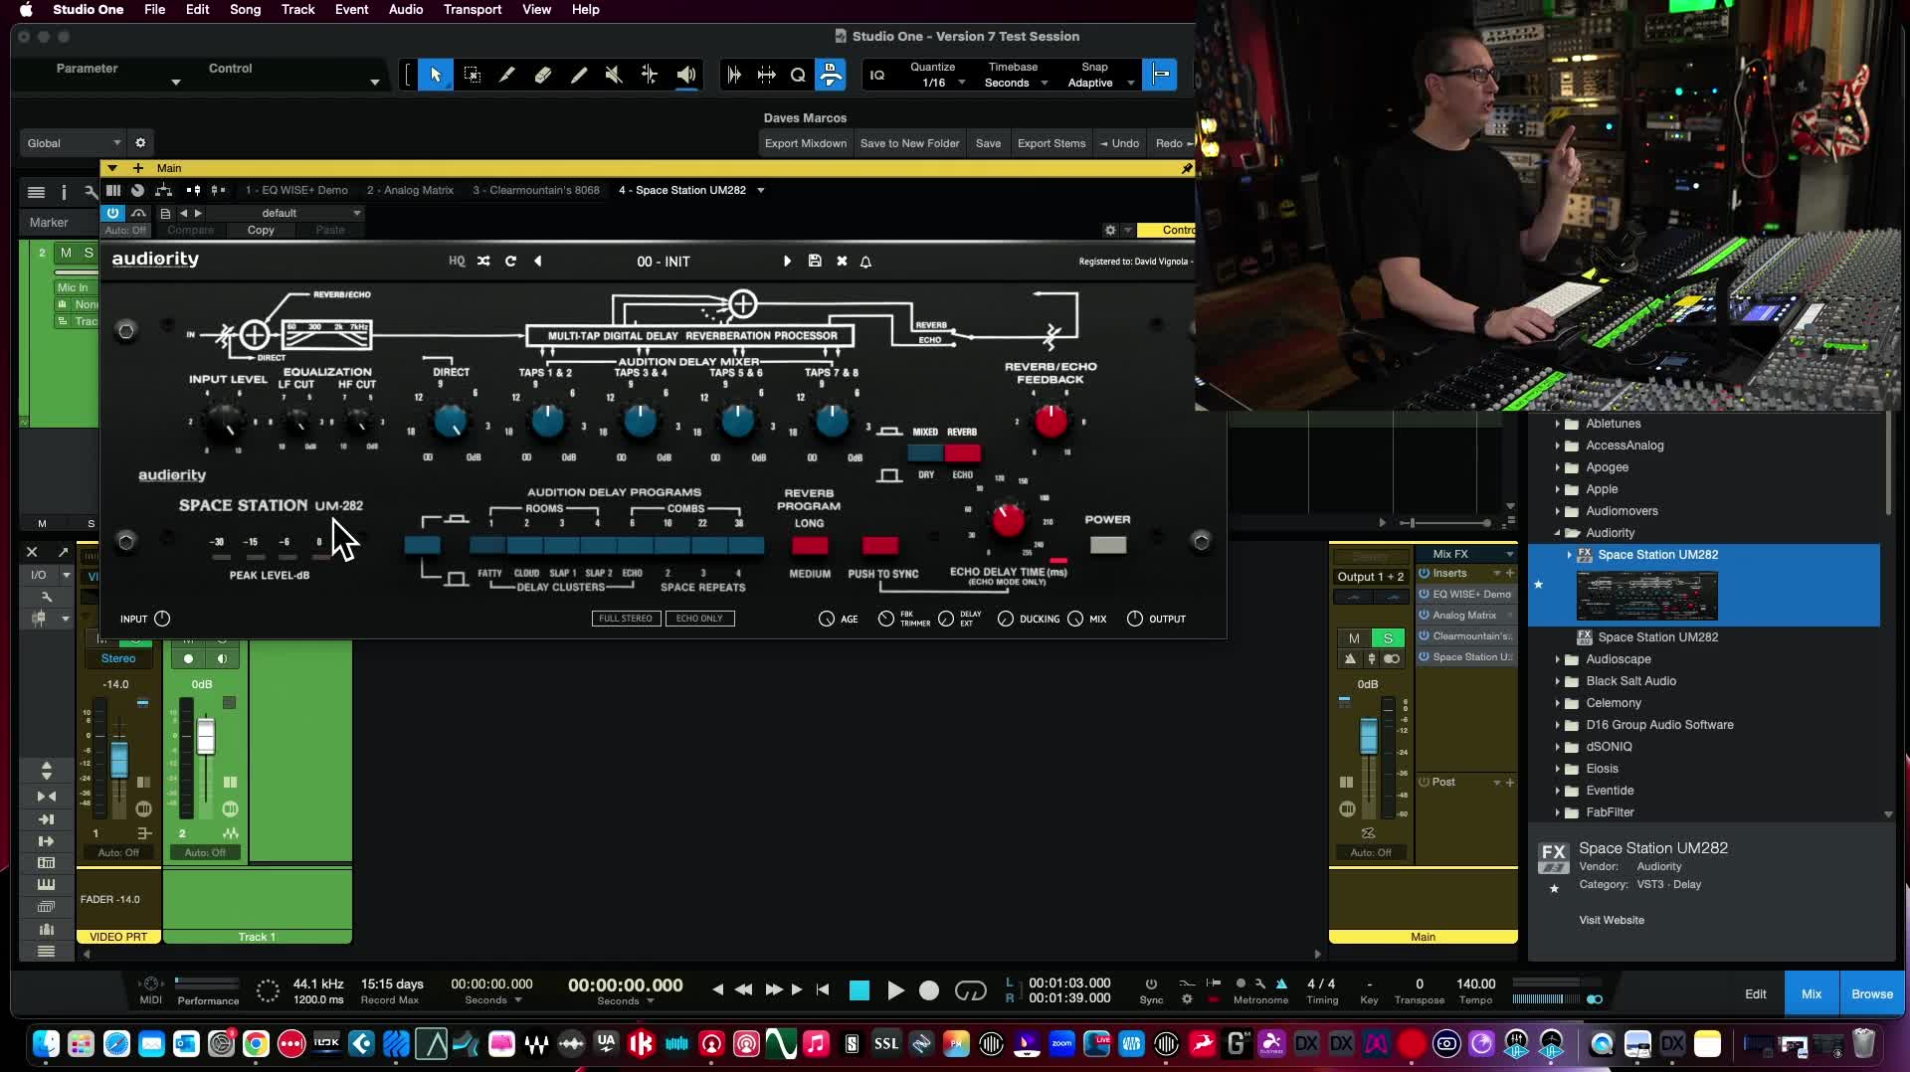Select the Listen speaker tool
The width and height of the screenshot is (1910, 1072).
pyautogui.click(x=686, y=75)
